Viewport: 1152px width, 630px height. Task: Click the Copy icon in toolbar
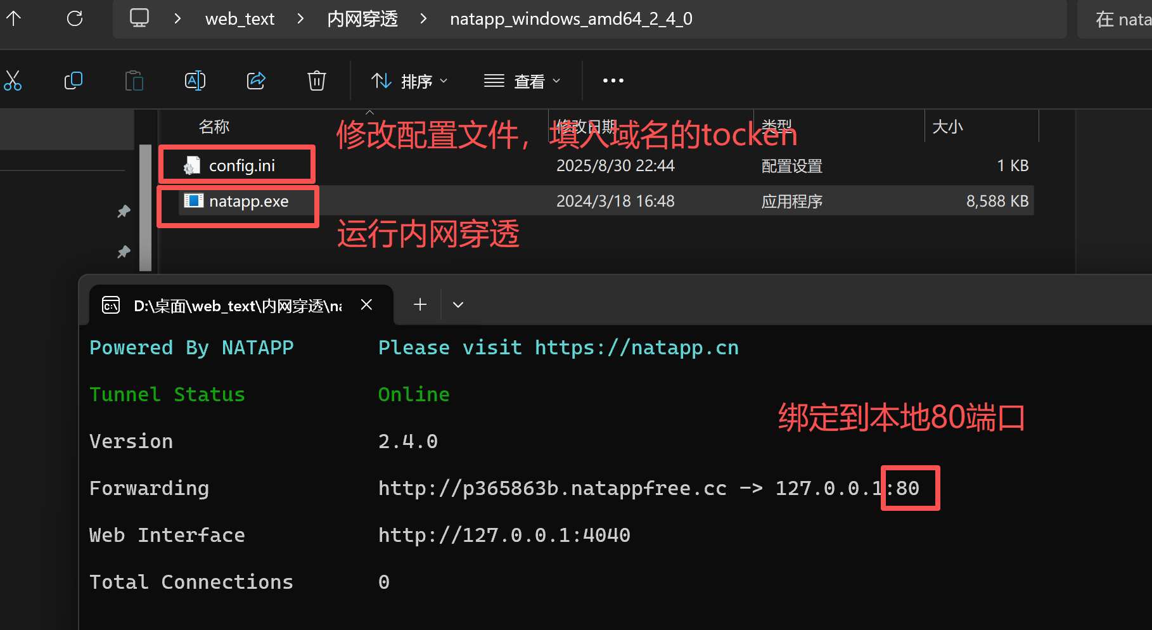pos(74,80)
